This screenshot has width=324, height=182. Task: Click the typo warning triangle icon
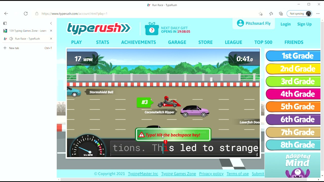coord(141,135)
